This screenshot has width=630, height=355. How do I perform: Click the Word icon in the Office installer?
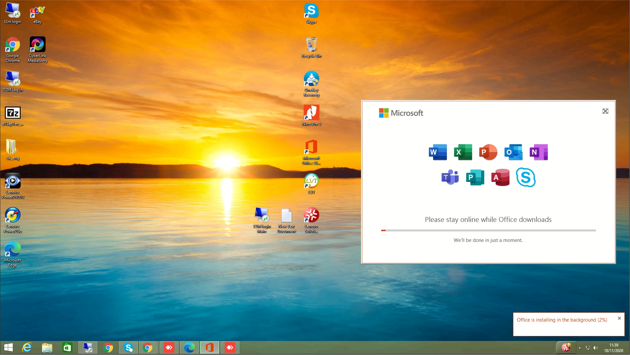pyautogui.click(x=438, y=152)
